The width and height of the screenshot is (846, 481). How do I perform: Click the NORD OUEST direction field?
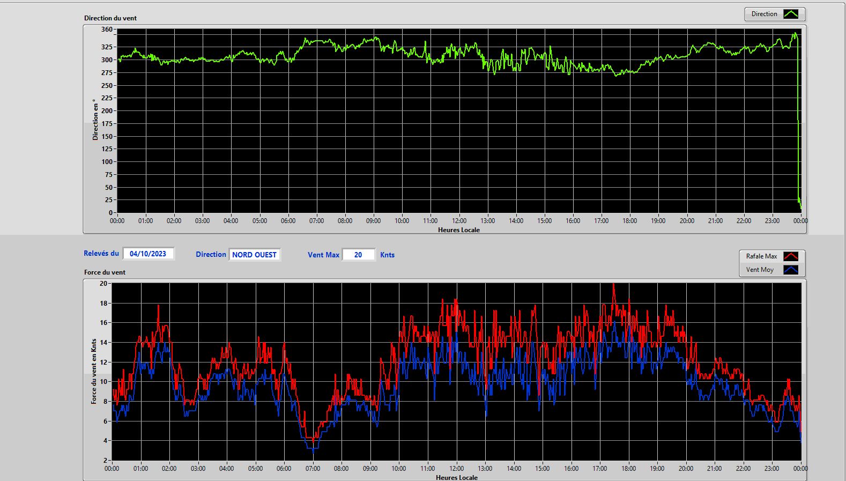255,255
